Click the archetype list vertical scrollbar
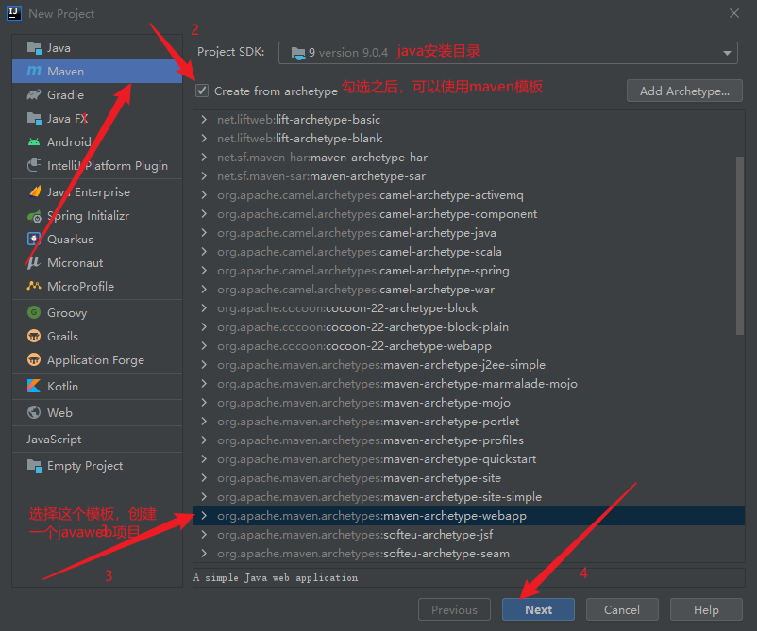This screenshot has height=631, width=757. pyautogui.click(x=740, y=245)
